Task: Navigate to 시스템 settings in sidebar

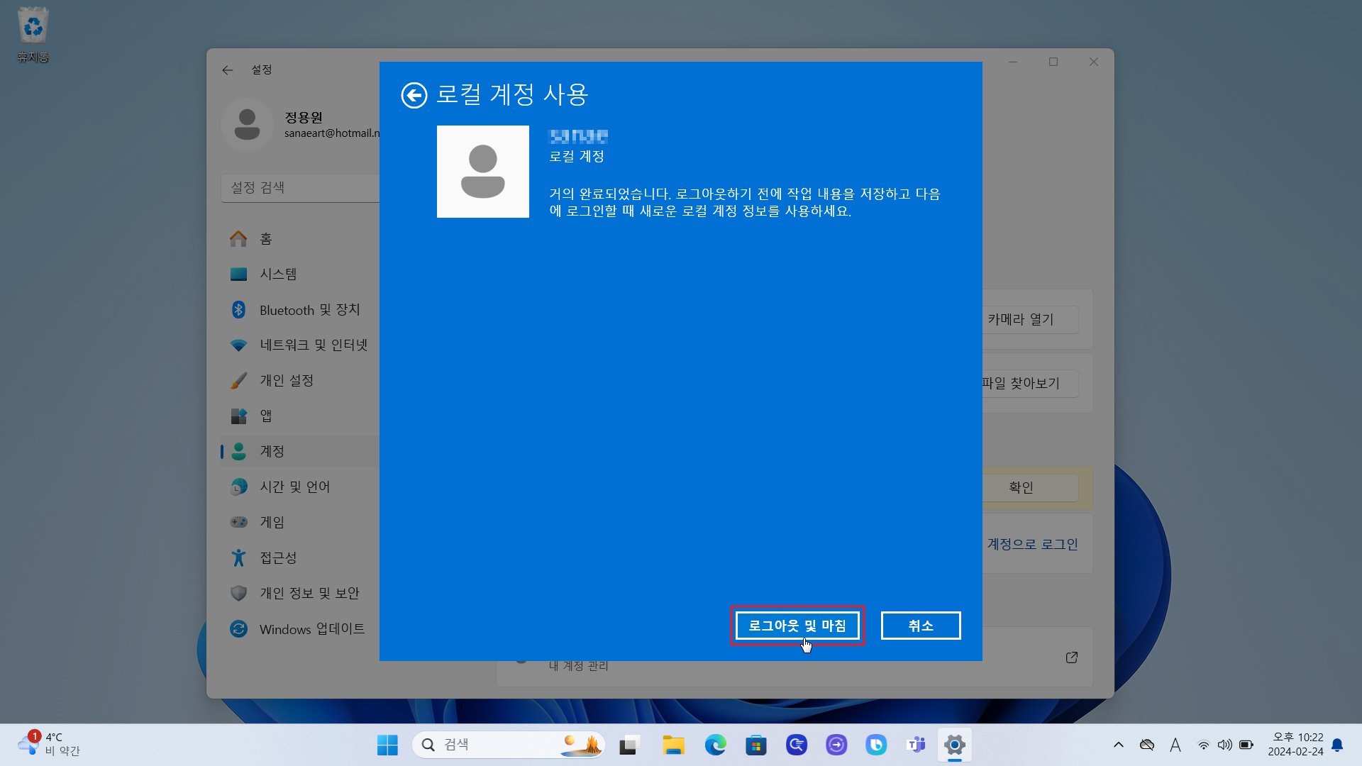Action: (279, 274)
